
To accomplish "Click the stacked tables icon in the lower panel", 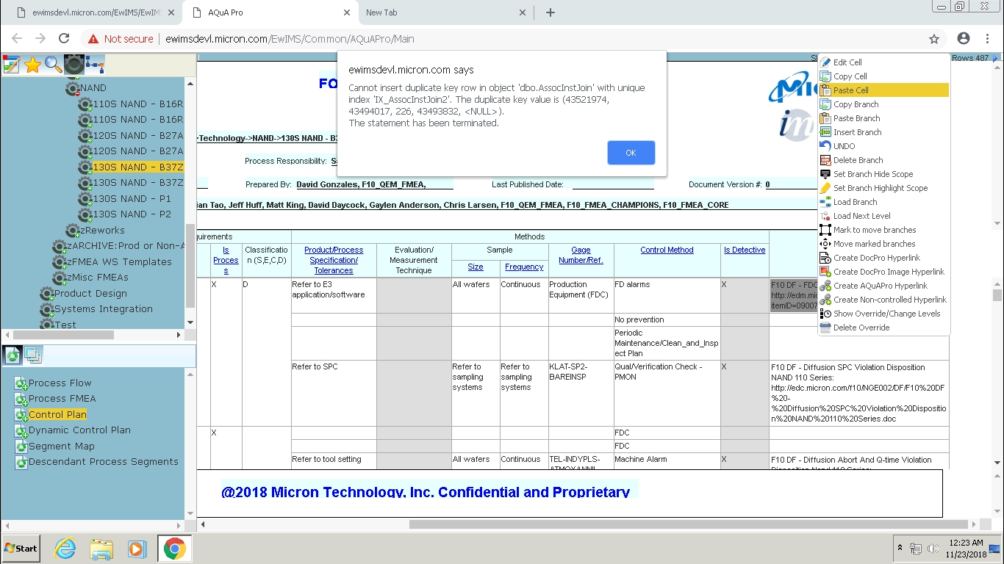I will [x=33, y=355].
